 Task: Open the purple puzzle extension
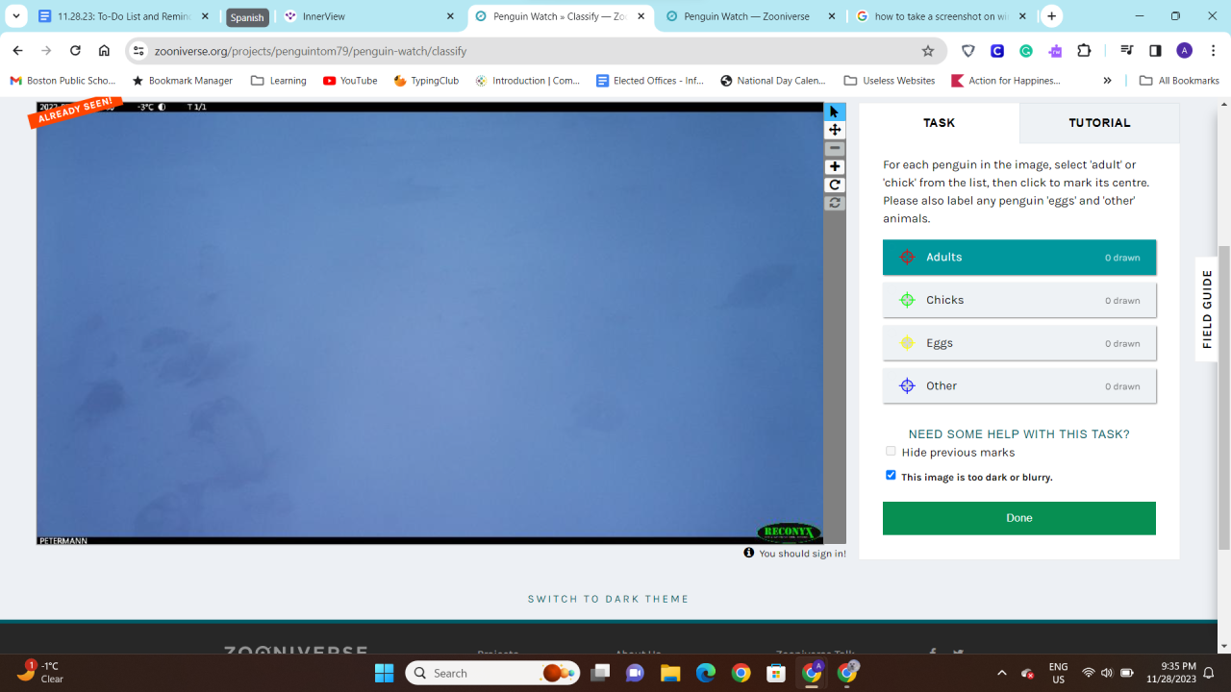1055,51
